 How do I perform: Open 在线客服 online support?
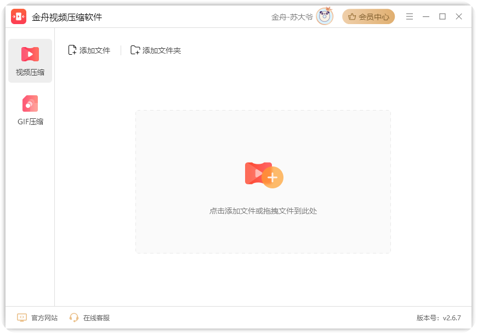click(89, 318)
